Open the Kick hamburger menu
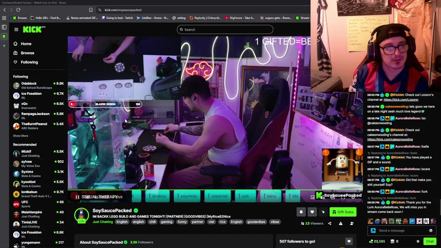The image size is (441, 248). click(x=16, y=30)
